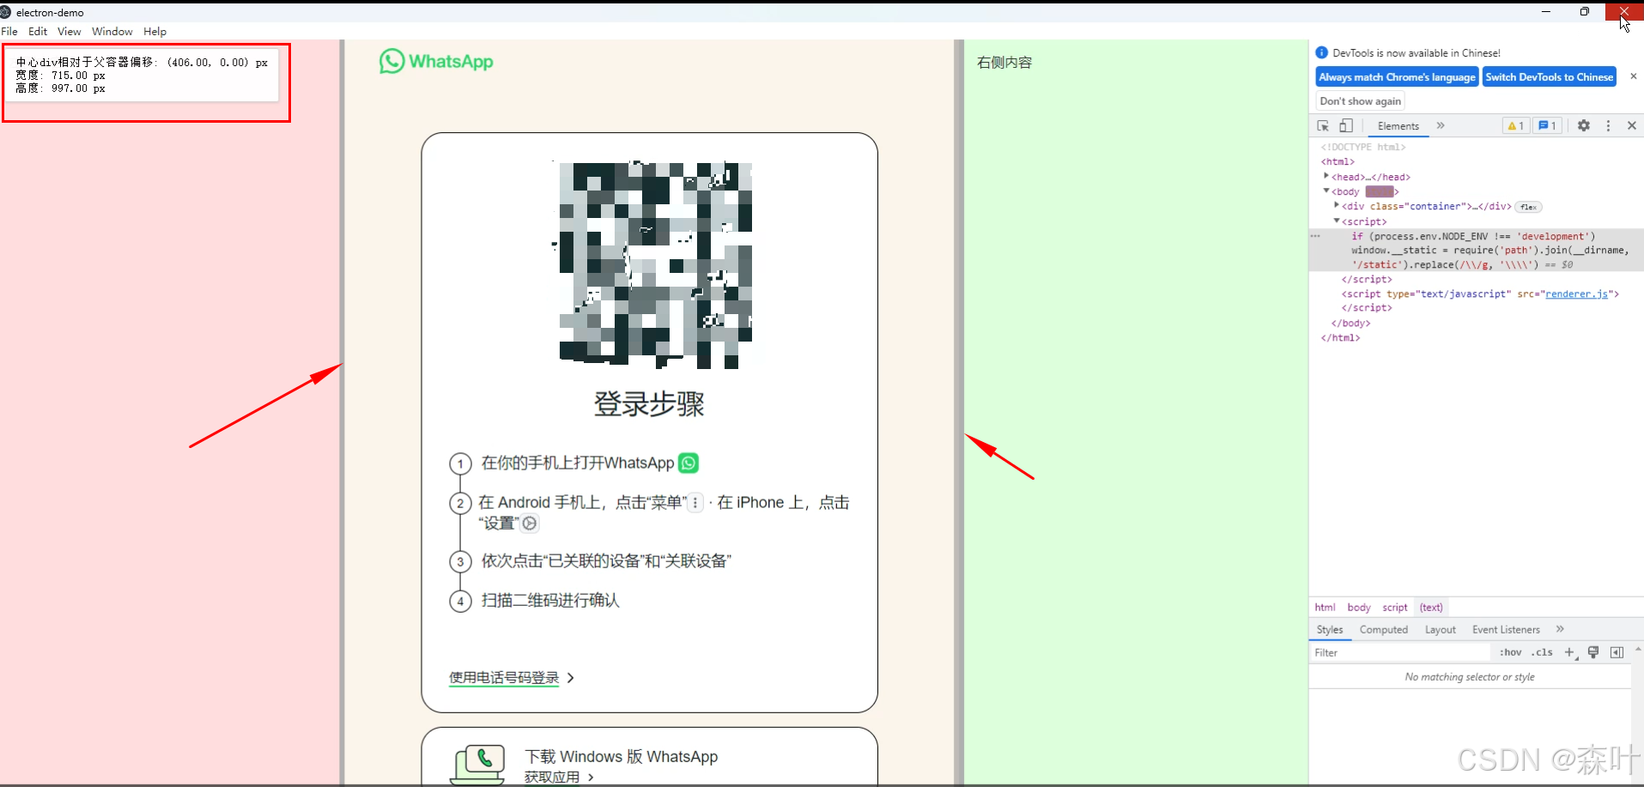This screenshot has width=1644, height=787.
Task: Click the settings icon in step 2
Action: pyautogui.click(x=530, y=523)
